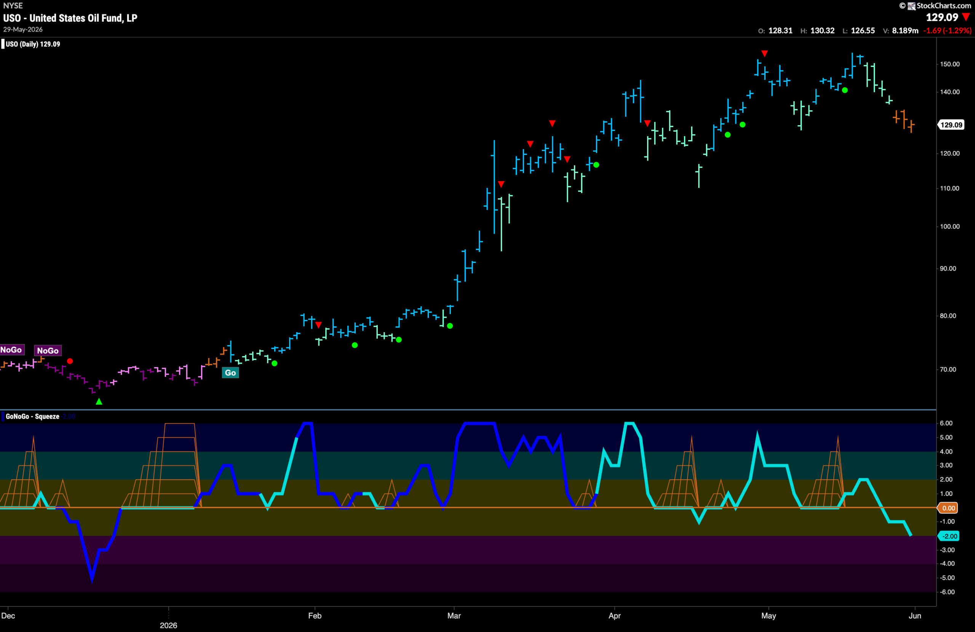Screen dimensions: 975x632
Task: Click the volume value 8.189m
Action: (905, 31)
